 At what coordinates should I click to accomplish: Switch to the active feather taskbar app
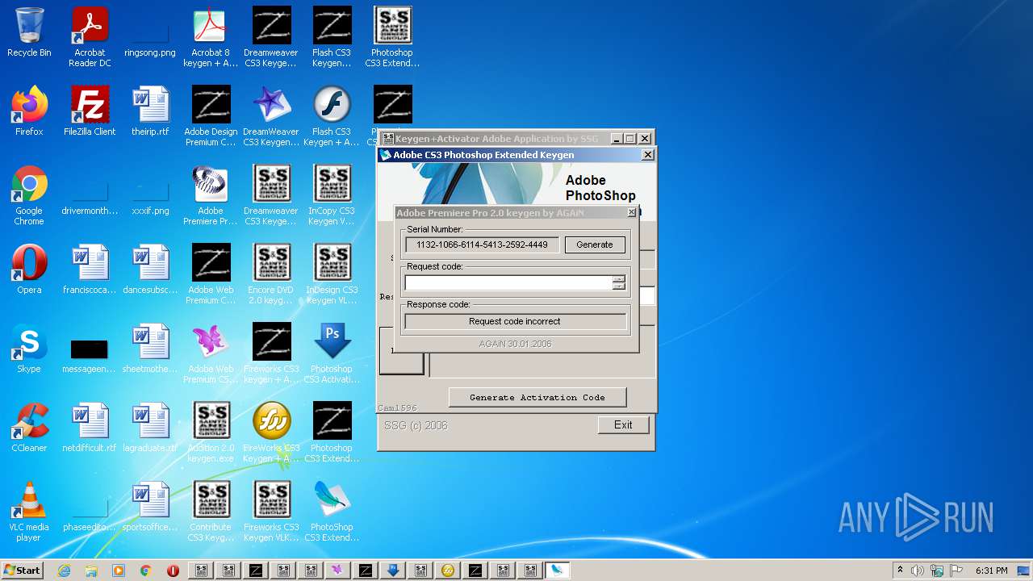[x=558, y=571]
